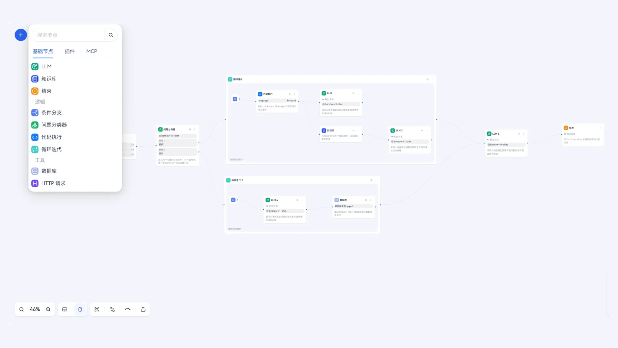Open the 循环迭代 2 container more menu
618x348 pixels.
[x=376, y=180]
